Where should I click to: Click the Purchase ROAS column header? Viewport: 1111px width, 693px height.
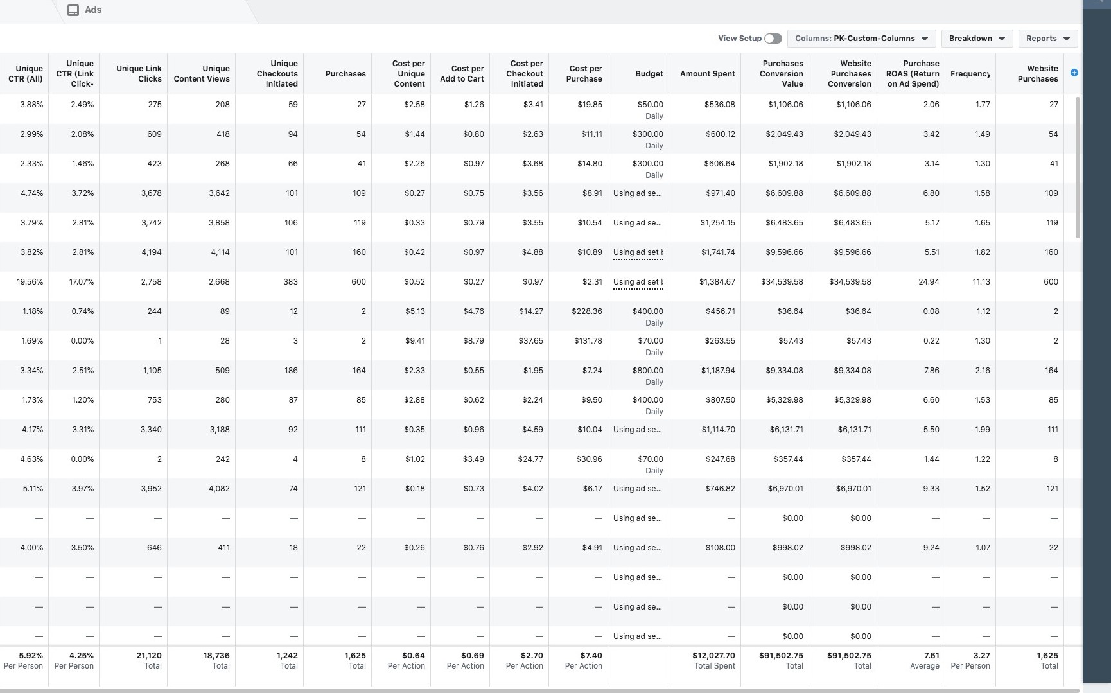click(x=913, y=74)
